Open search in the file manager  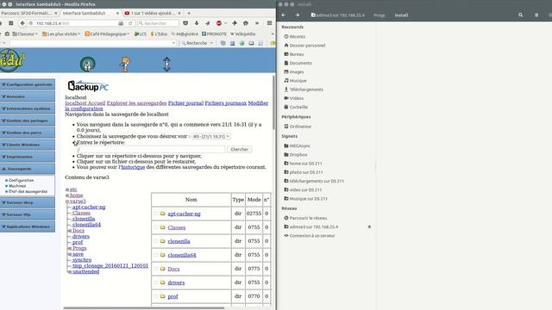tap(520, 15)
